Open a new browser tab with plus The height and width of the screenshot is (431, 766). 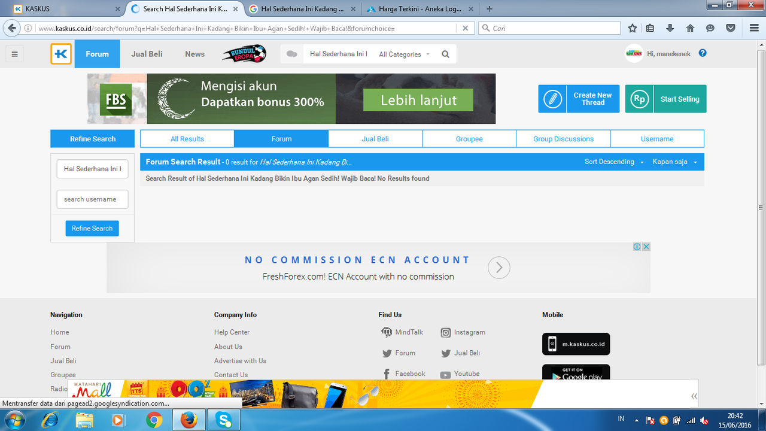point(490,9)
